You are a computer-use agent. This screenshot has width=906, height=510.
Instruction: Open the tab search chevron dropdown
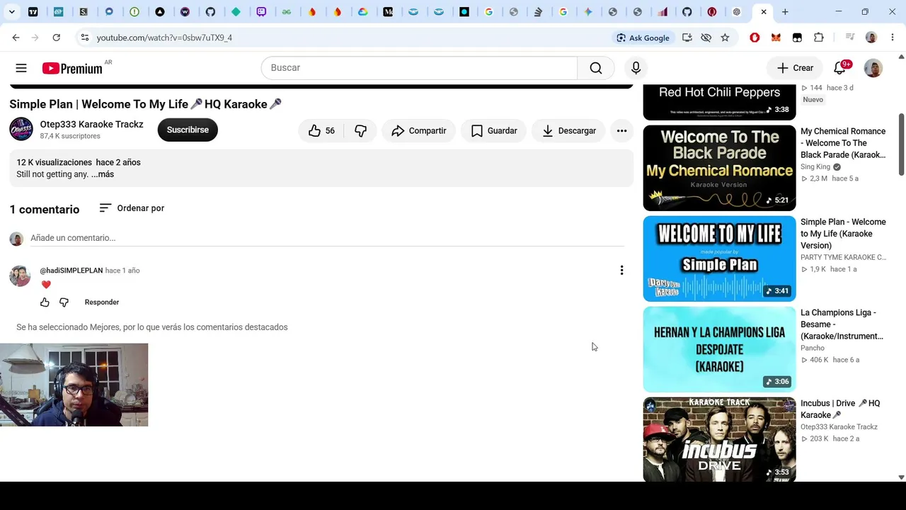[12, 12]
